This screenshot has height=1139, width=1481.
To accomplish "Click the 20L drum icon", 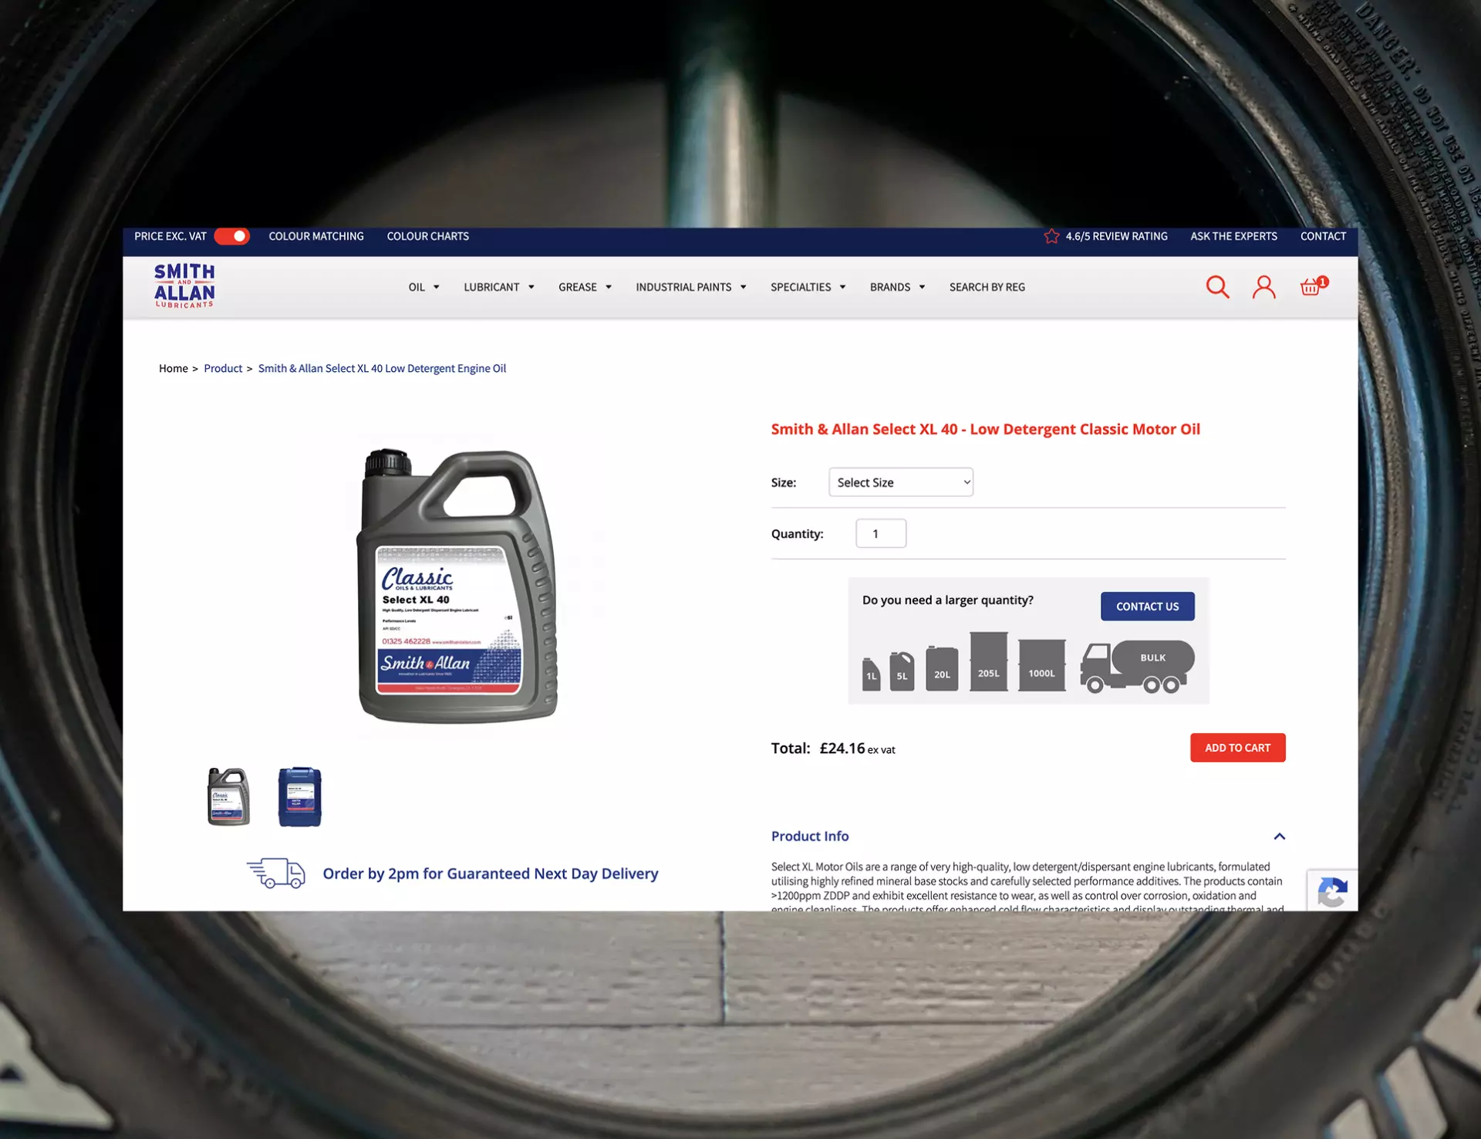I will tap(942, 668).
